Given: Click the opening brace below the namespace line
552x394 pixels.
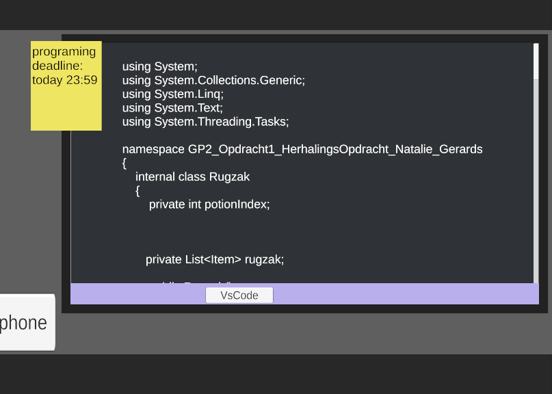Looking at the screenshot, I should click(124, 163).
